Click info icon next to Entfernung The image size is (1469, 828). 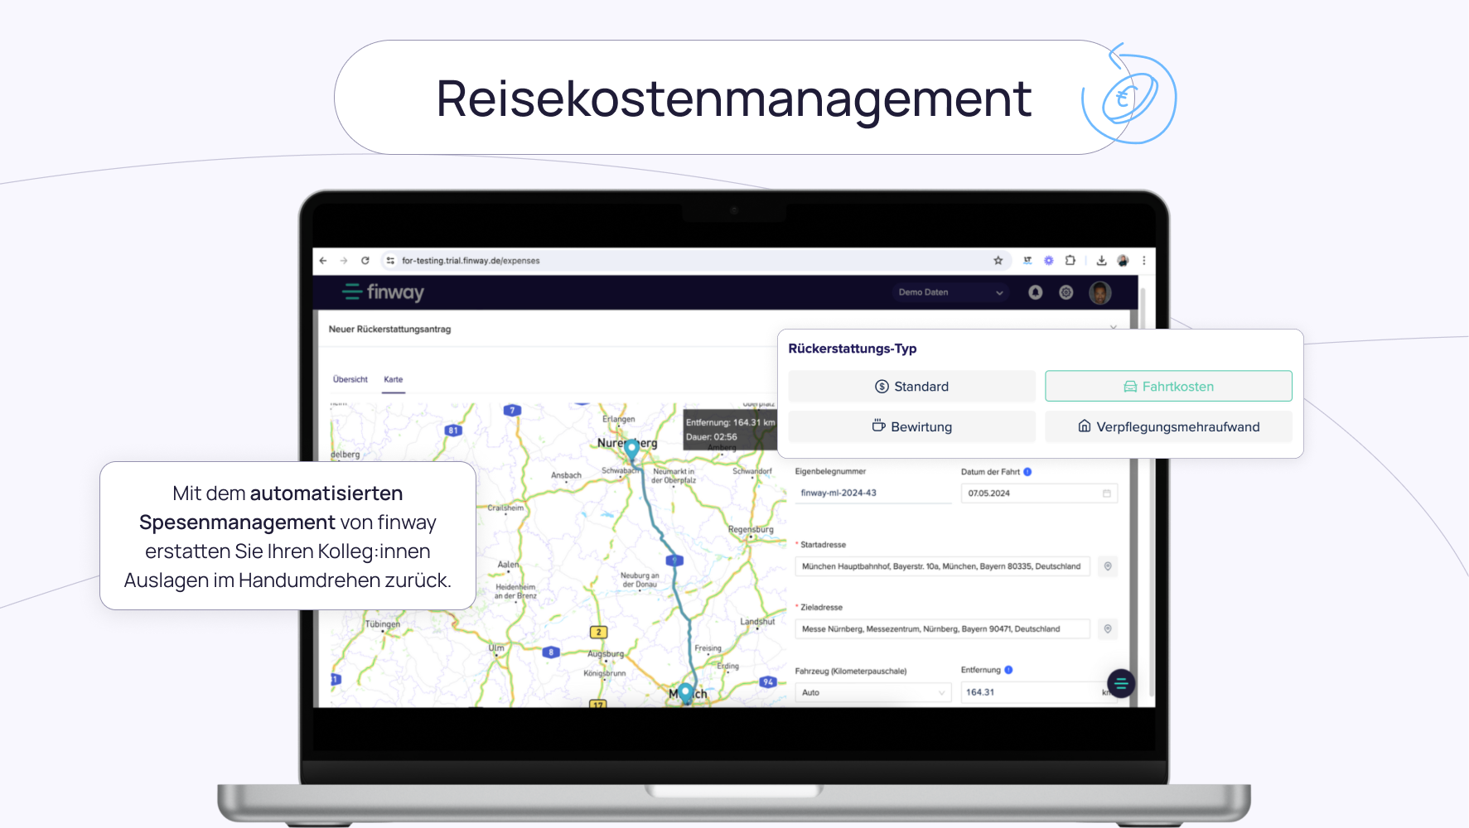(x=1008, y=670)
